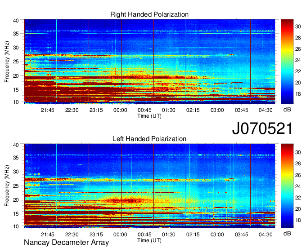Click the 18 dB value on Left Handed color bar
The width and height of the screenshot is (306, 248).
click(x=298, y=220)
